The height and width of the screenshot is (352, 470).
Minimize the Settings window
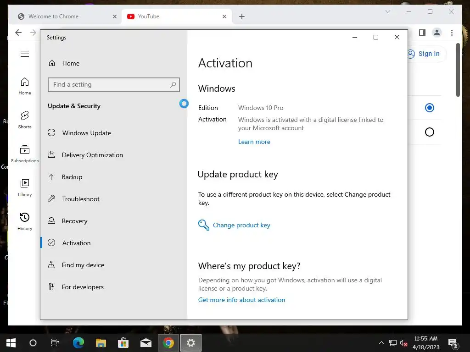click(x=355, y=37)
